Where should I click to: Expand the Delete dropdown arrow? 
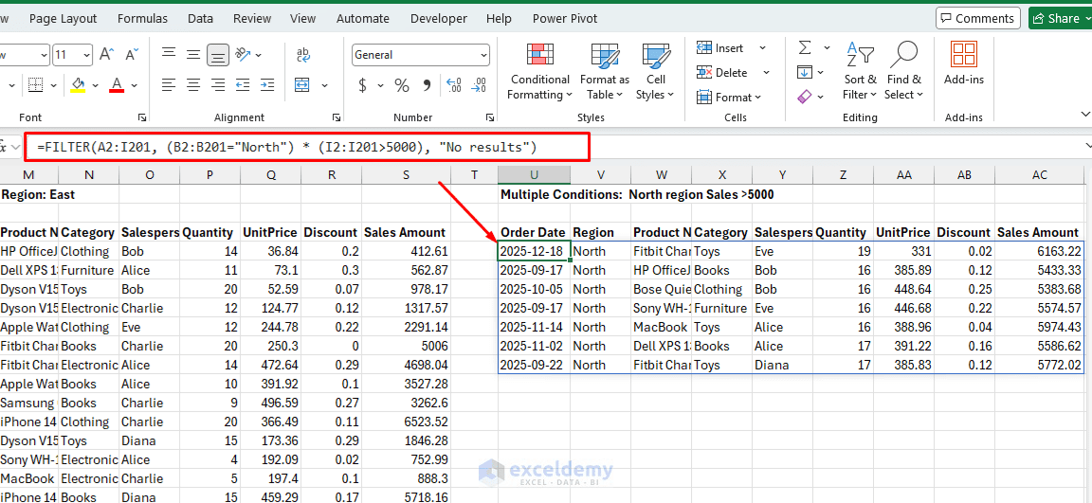pyautogui.click(x=766, y=72)
